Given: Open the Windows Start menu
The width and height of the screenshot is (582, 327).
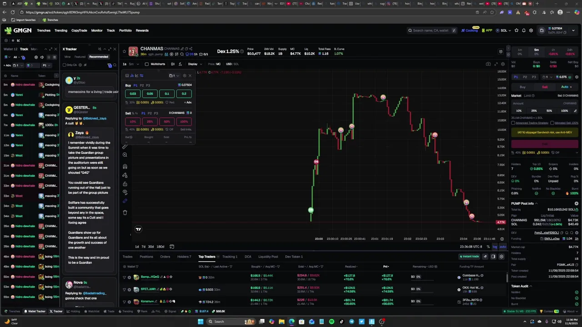Looking at the screenshot, I should point(201,322).
